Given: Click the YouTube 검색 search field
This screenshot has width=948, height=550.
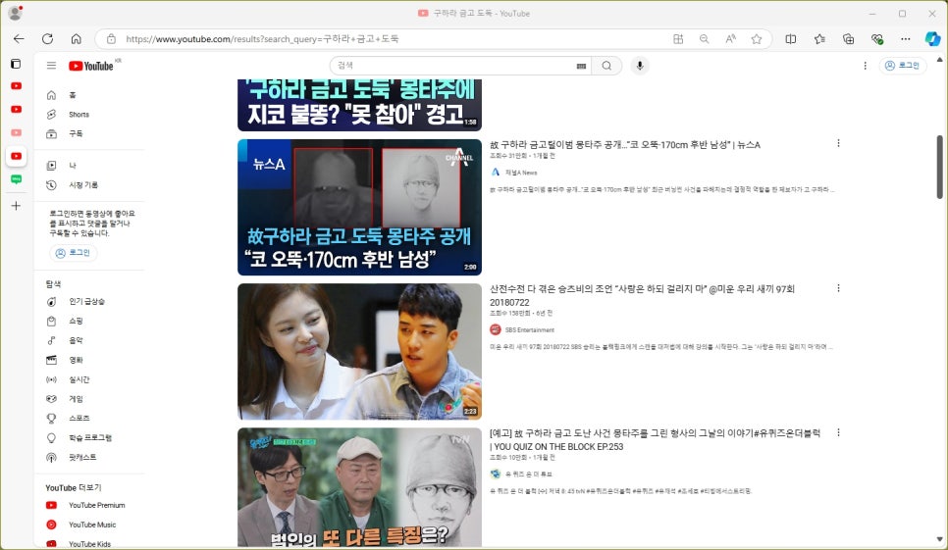Looking at the screenshot, I should 453,66.
